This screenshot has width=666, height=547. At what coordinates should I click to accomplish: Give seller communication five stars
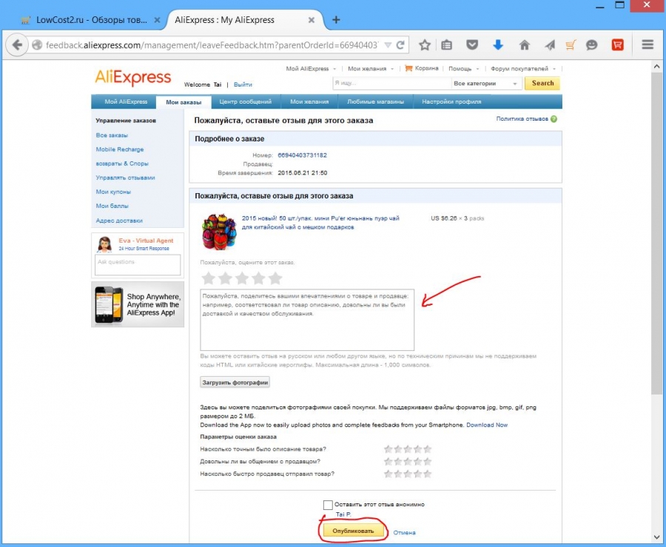(427, 461)
